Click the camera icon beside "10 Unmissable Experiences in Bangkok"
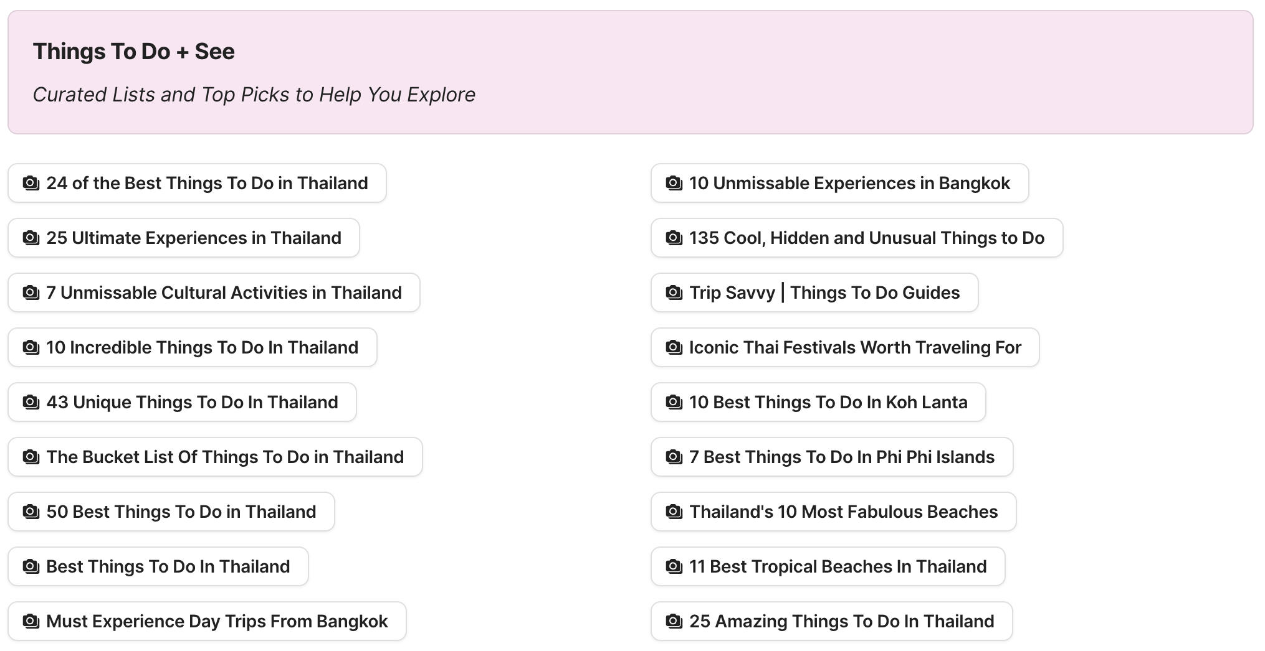The height and width of the screenshot is (651, 1265). pos(674,183)
